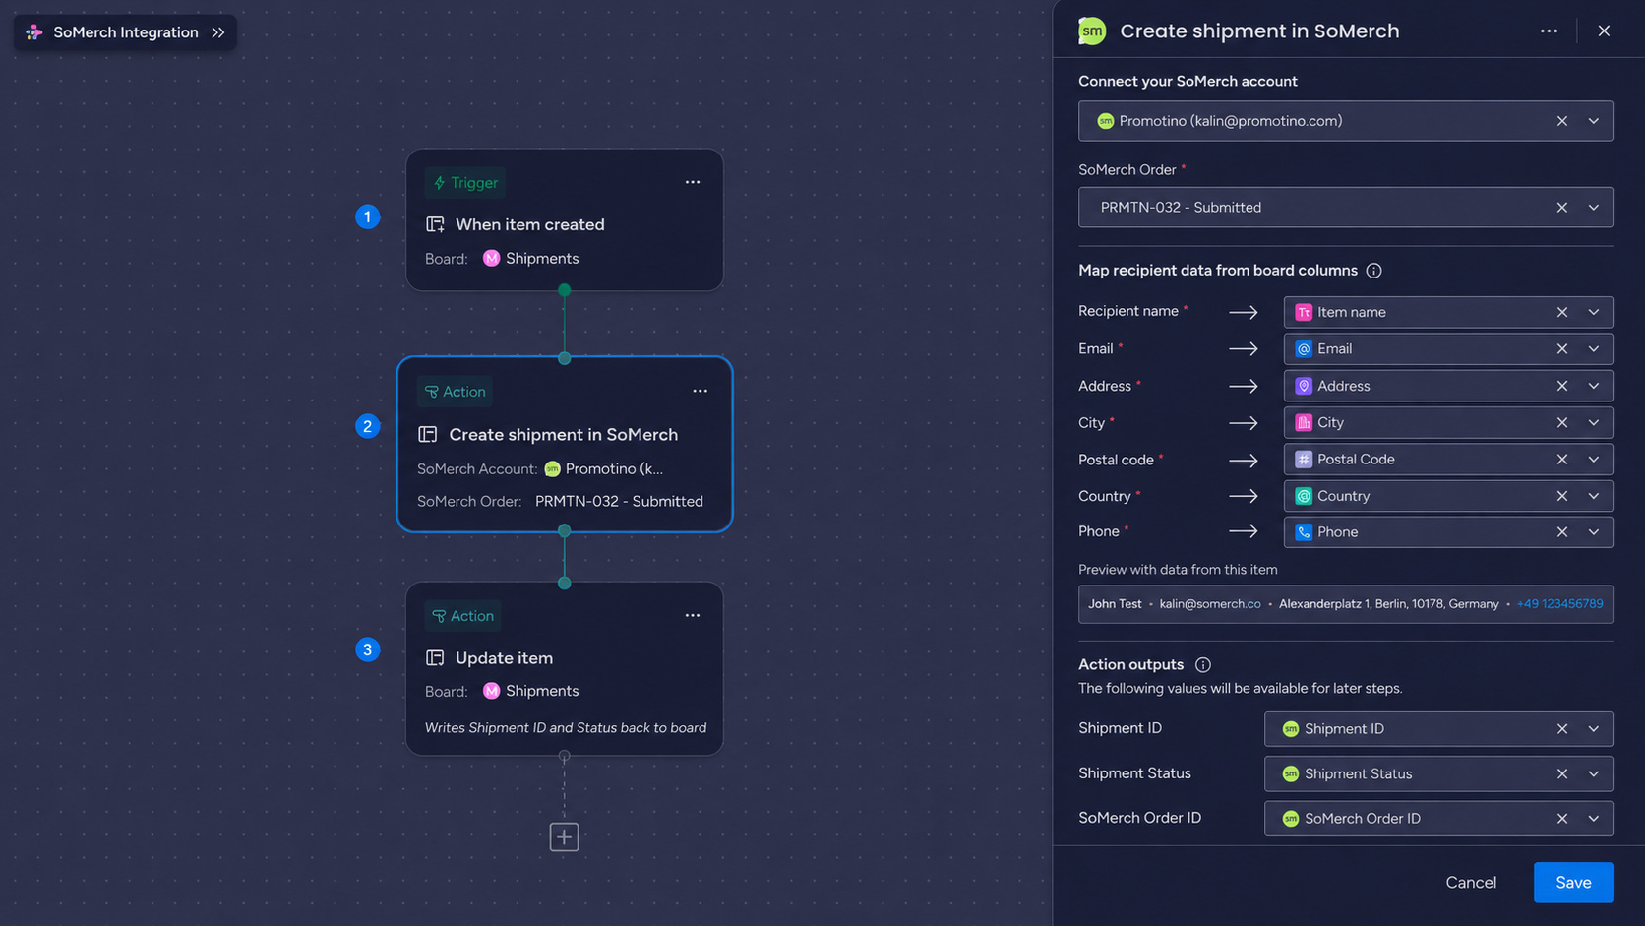Click 'Preview with data from this item' label
1645x926 pixels.
coord(1178,570)
